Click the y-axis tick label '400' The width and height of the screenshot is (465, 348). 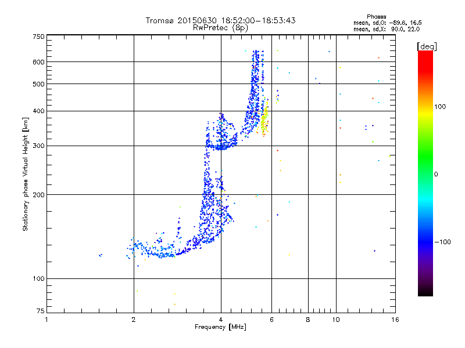38,111
